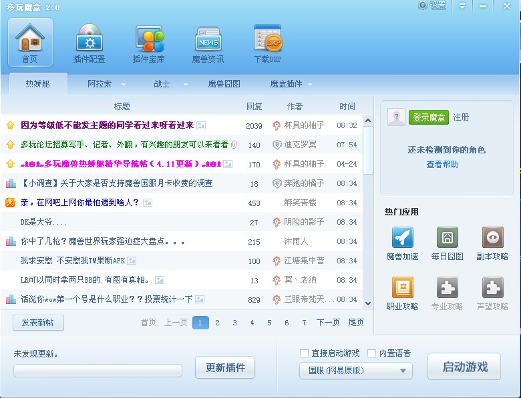Toggle the 内置语音 checkbox
This screenshot has width=521, height=398.
point(371,353)
